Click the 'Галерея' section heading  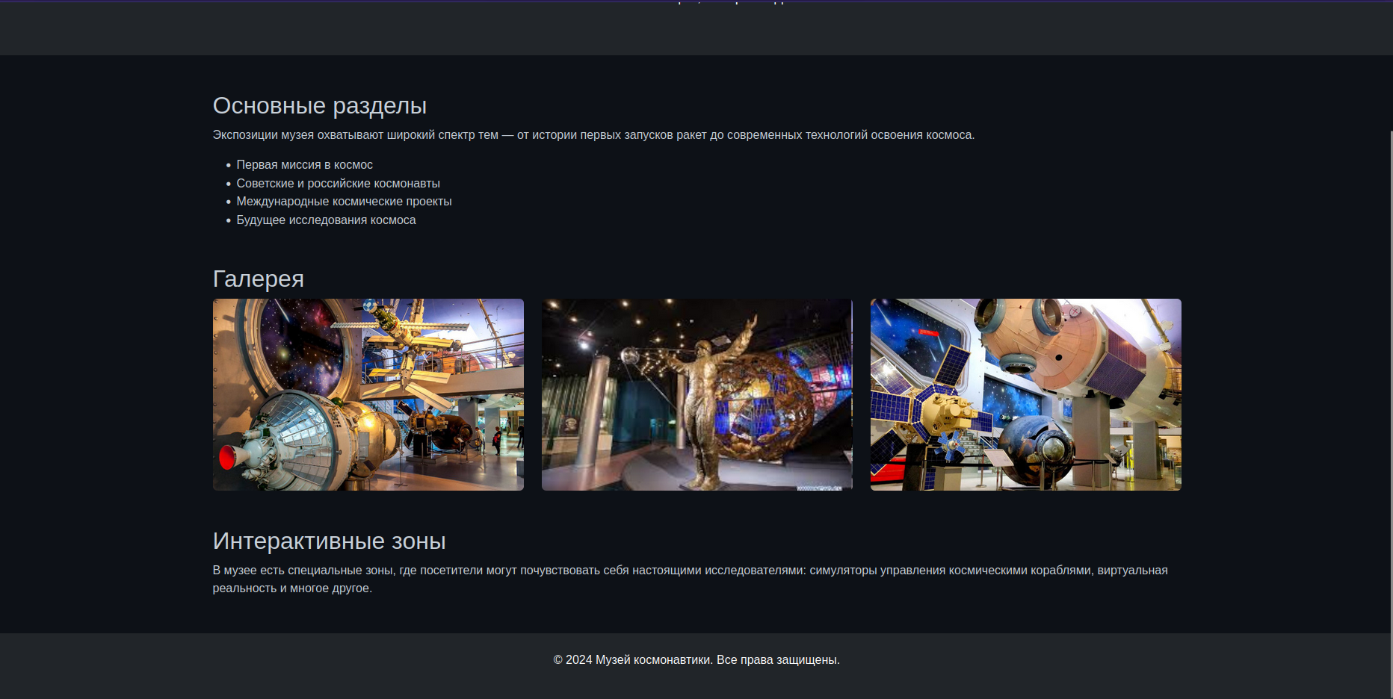pos(258,279)
